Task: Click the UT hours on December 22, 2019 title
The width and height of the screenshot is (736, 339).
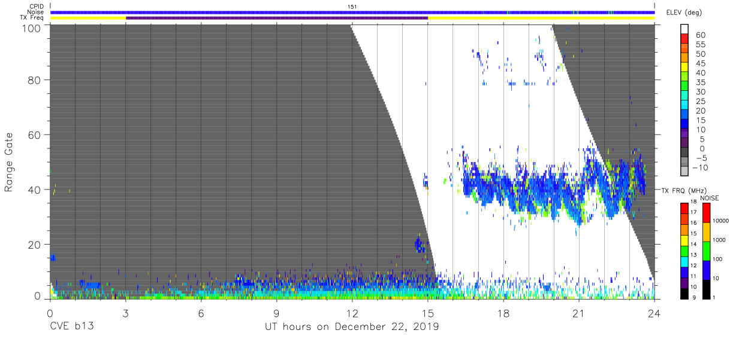Action: click(352, 327)
